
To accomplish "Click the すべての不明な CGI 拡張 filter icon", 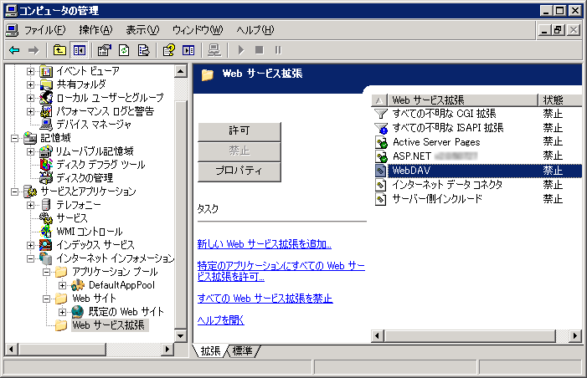I will pos(381,113).
